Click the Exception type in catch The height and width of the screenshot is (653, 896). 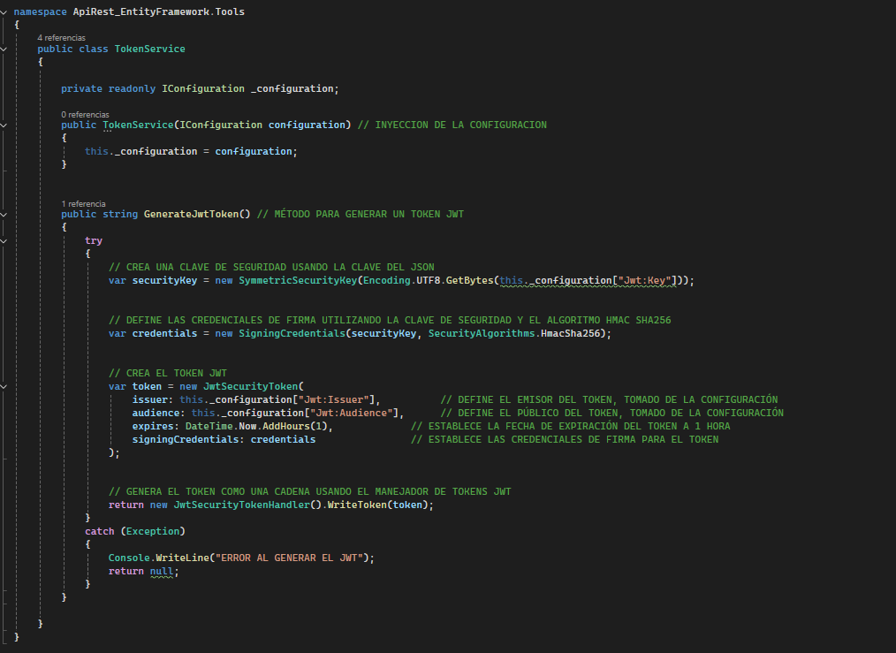153,531
